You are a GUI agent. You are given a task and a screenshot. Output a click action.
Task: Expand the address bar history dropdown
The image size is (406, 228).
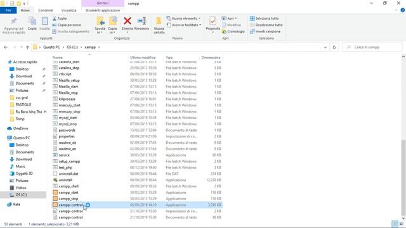pos(325,47)
